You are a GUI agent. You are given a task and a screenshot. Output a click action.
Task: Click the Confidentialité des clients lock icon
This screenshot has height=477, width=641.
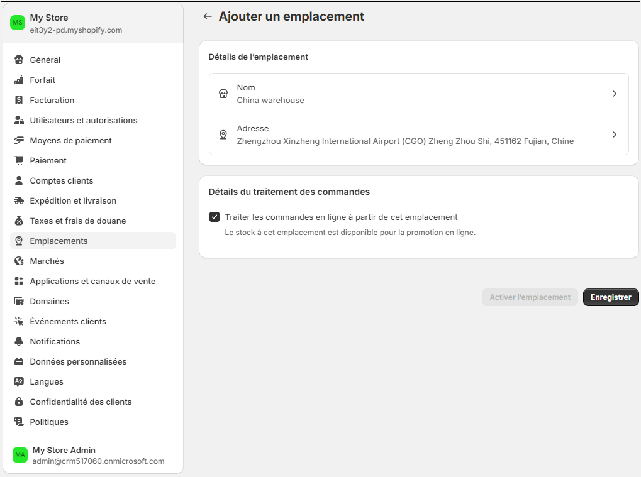[19, 402]
